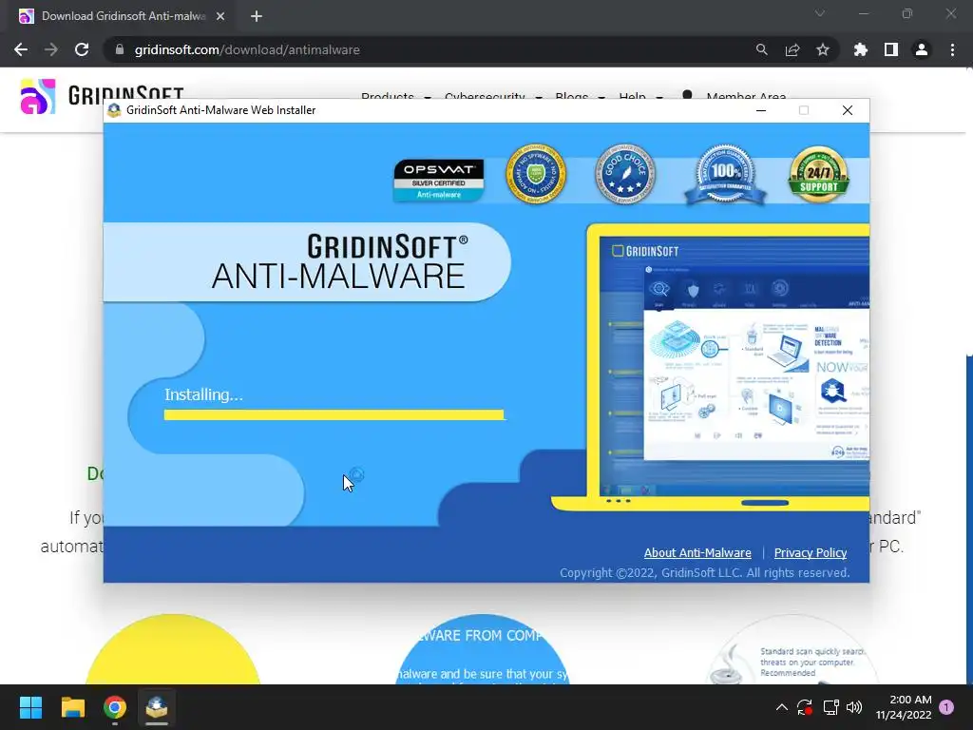Expand the Blogs menu on webpage
The height and width of the screenshot is (730, 973).
[581, 96]
